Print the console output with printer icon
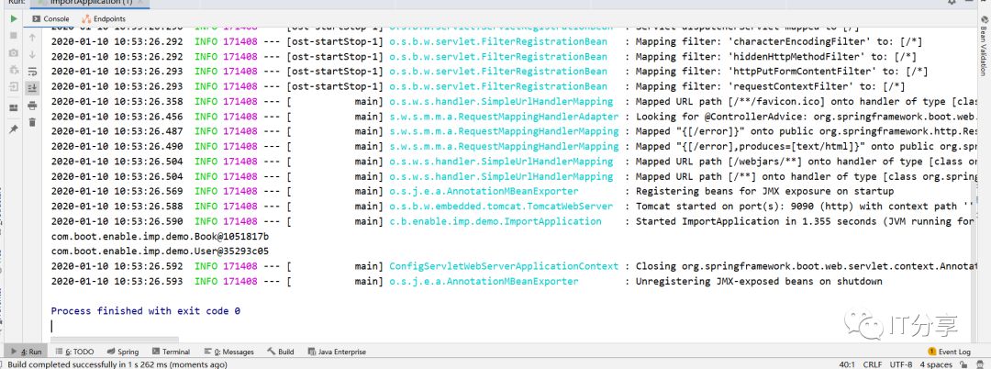 click(x=32, y=105)
